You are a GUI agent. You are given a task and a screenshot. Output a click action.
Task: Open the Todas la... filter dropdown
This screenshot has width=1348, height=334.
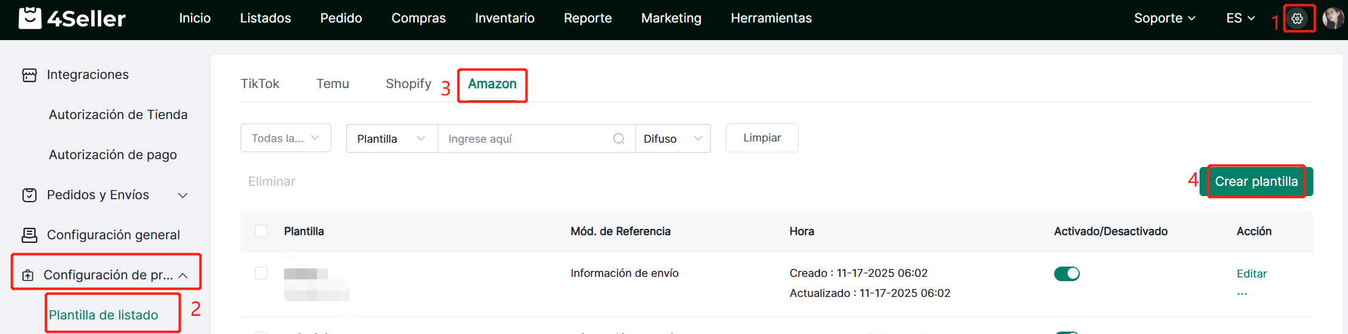(285, 138)
